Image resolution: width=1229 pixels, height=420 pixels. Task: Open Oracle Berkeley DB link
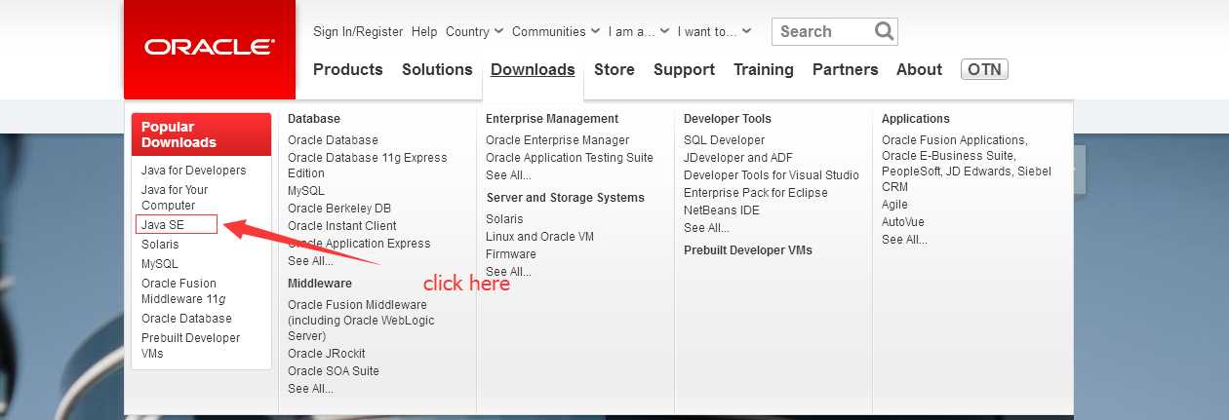click(339, 209)
